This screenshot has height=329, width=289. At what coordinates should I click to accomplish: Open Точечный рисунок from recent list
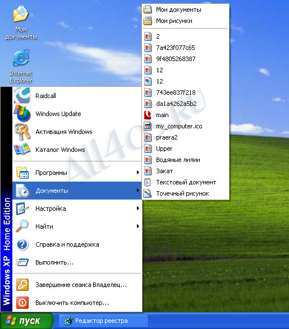tap(185, 193)
